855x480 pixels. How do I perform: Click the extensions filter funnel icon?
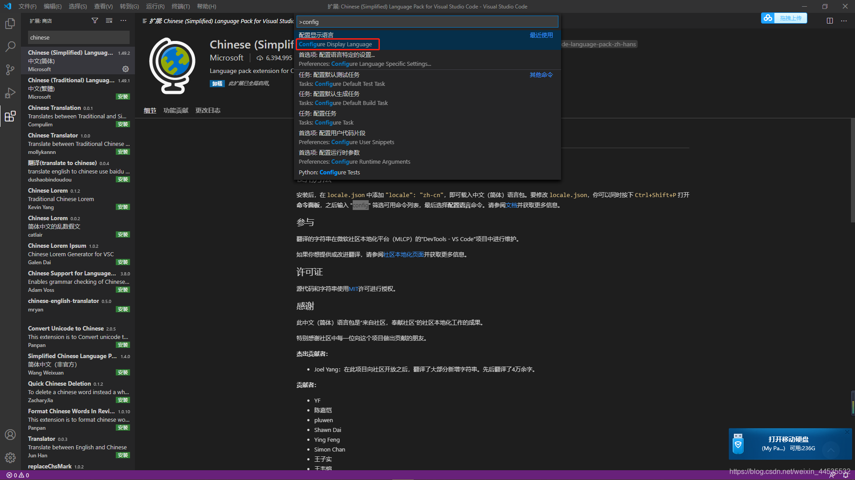click(x=95, y=21)
